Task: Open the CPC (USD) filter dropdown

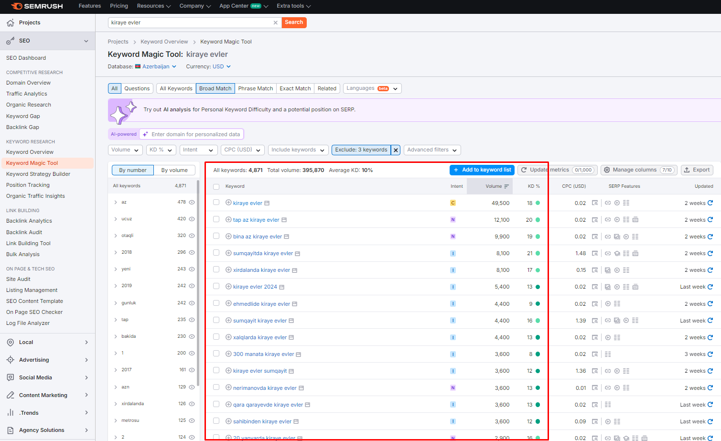Action: (x=243, y=150)
